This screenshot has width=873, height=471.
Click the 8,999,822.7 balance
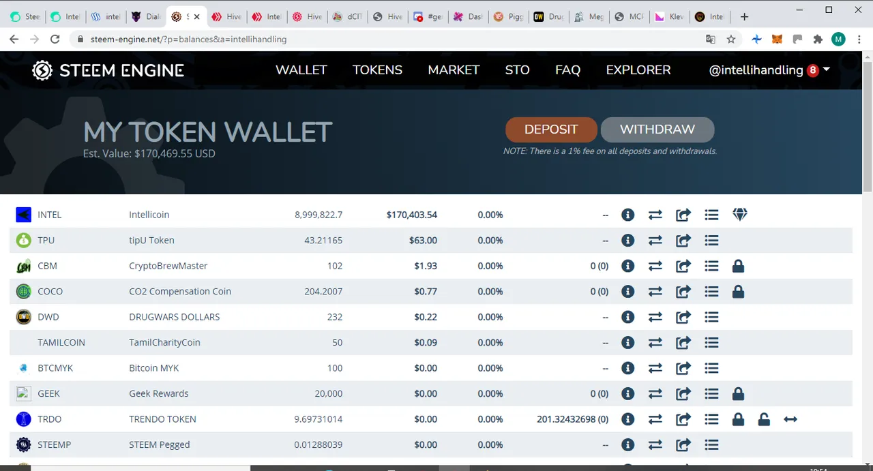click(x=319, y=215)
